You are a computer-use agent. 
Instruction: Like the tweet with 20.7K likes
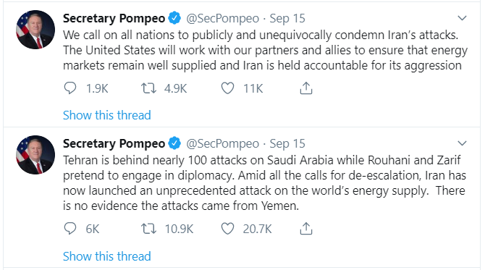click(227, 229)
